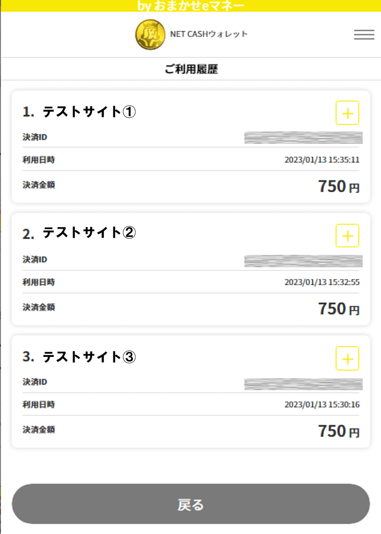Image resolution: width=381 pixels, height=534 pixels.
Task: Click the テストサイト③ entry title
Action: [89, 357]
